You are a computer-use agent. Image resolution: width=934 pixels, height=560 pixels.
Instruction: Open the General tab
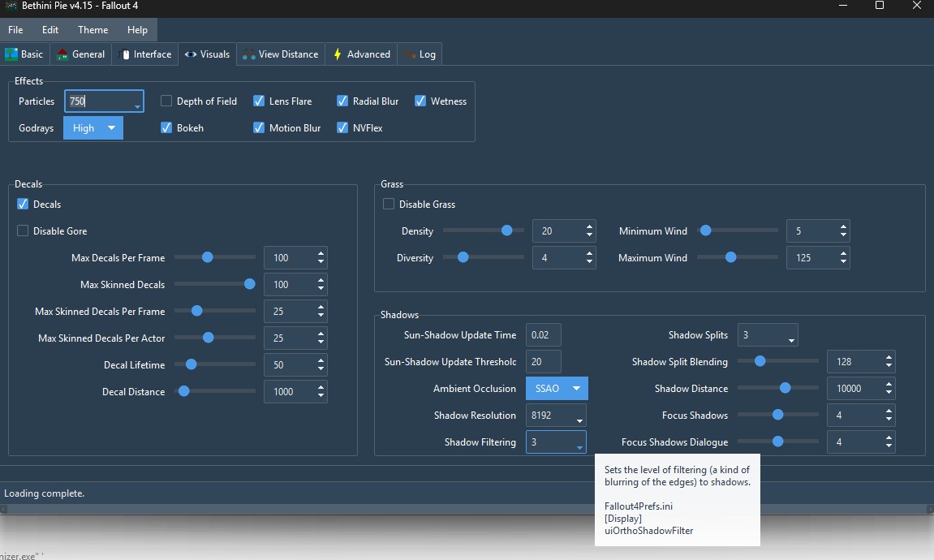[80, 54]
